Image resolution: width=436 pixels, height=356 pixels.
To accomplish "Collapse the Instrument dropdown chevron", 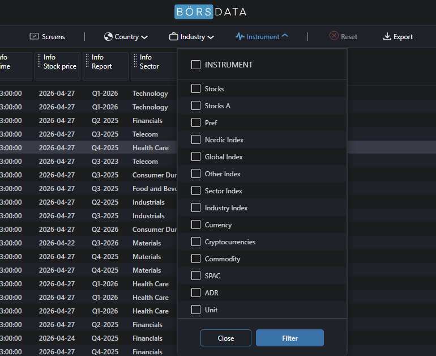I will tap(285, 36).
